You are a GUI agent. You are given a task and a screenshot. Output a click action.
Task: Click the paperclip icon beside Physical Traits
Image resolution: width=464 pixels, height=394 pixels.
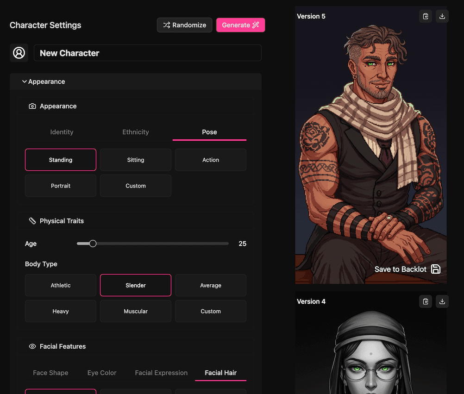pyautogui.click(x=32, y=221)
